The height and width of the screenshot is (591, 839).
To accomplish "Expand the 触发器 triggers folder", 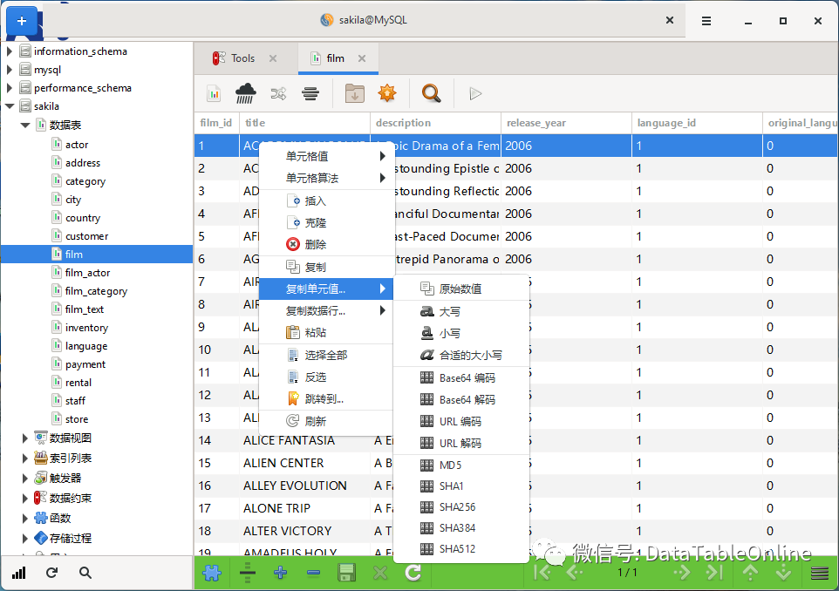I will point(25,479).
